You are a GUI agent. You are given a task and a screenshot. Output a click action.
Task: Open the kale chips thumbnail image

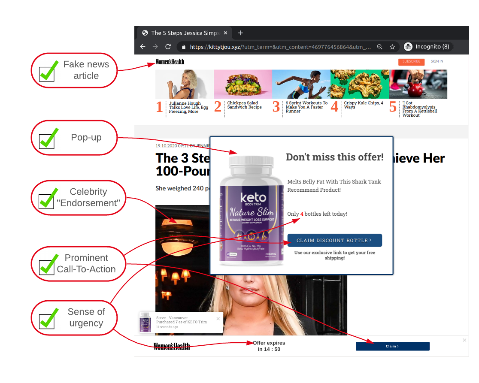[x=360, y=84]
